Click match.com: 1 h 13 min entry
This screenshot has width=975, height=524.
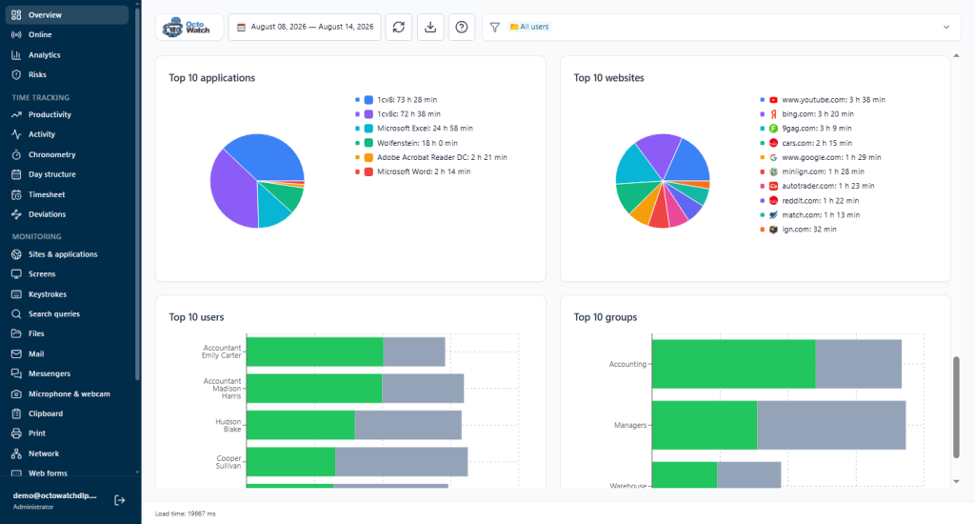pyautogui.click(x=810, y=214)
